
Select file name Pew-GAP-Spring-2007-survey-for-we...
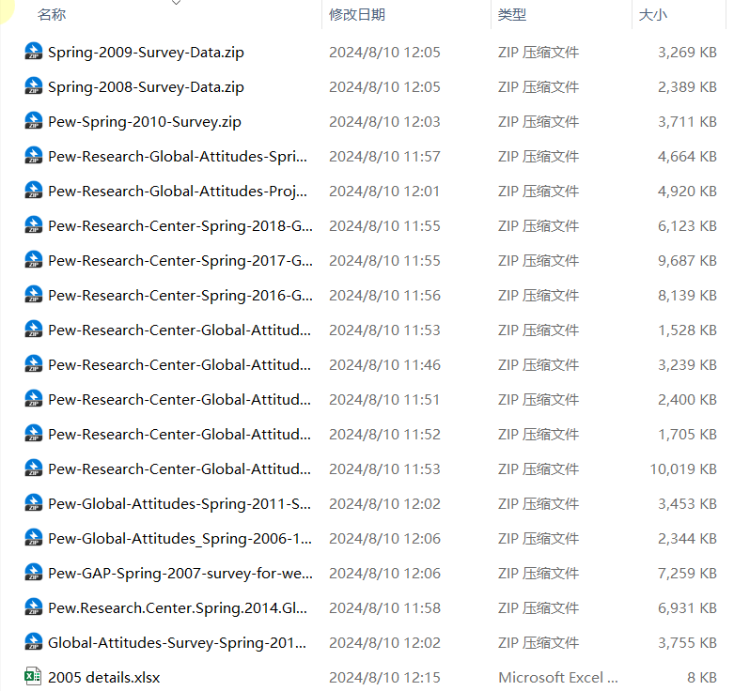pos(180,574)
